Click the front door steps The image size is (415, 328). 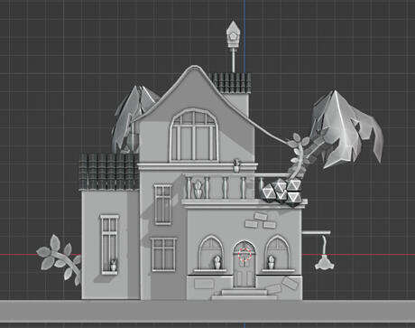pos(244,295)
